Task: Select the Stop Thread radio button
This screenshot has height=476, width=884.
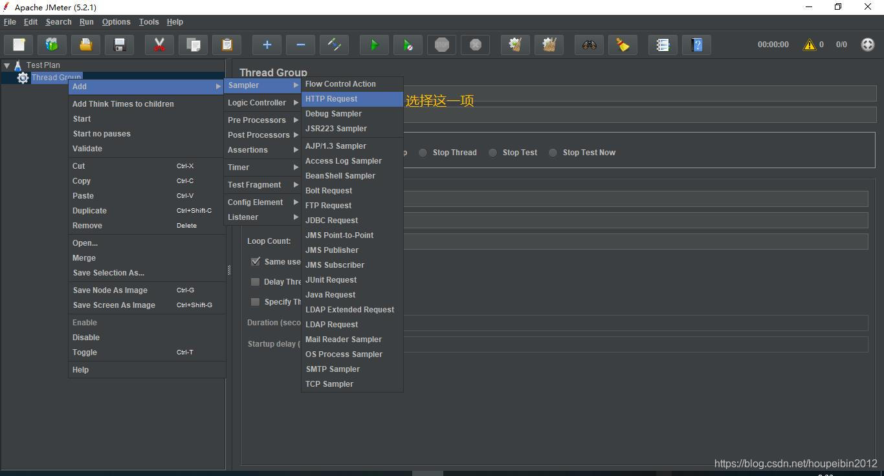Action: coord(423,153)
